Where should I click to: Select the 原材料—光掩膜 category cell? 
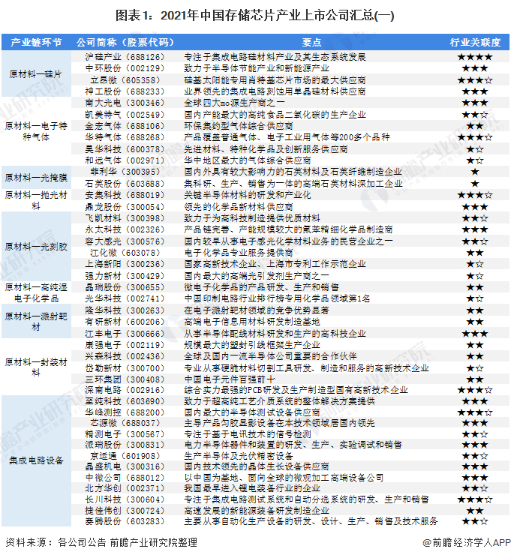(36, 177)
